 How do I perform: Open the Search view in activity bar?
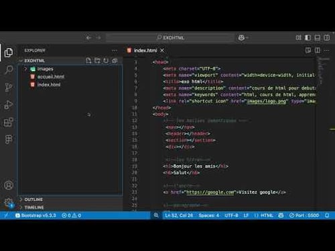(9, 70)
